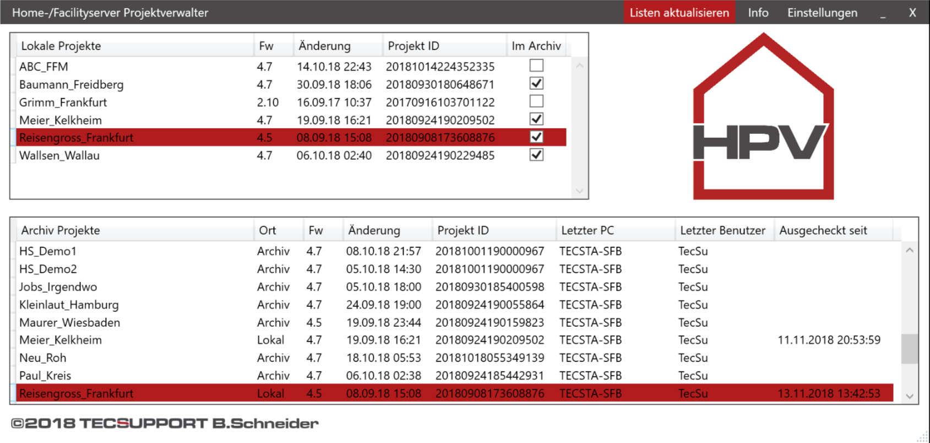Select Wallsen_Wallau in local projects
This screenshot has width=930, height=443.
pyautogui.click(x=59, y=155)
